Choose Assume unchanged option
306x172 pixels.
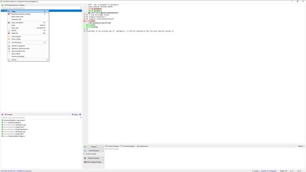click(x=28, y=56)
